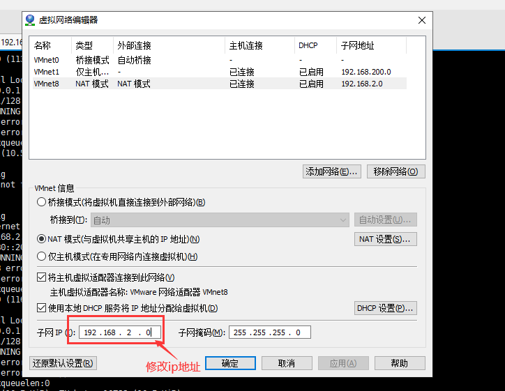This screenshot has width=505, height=391.
Task: Click 移除网络 button
Action: click(395, 171)
